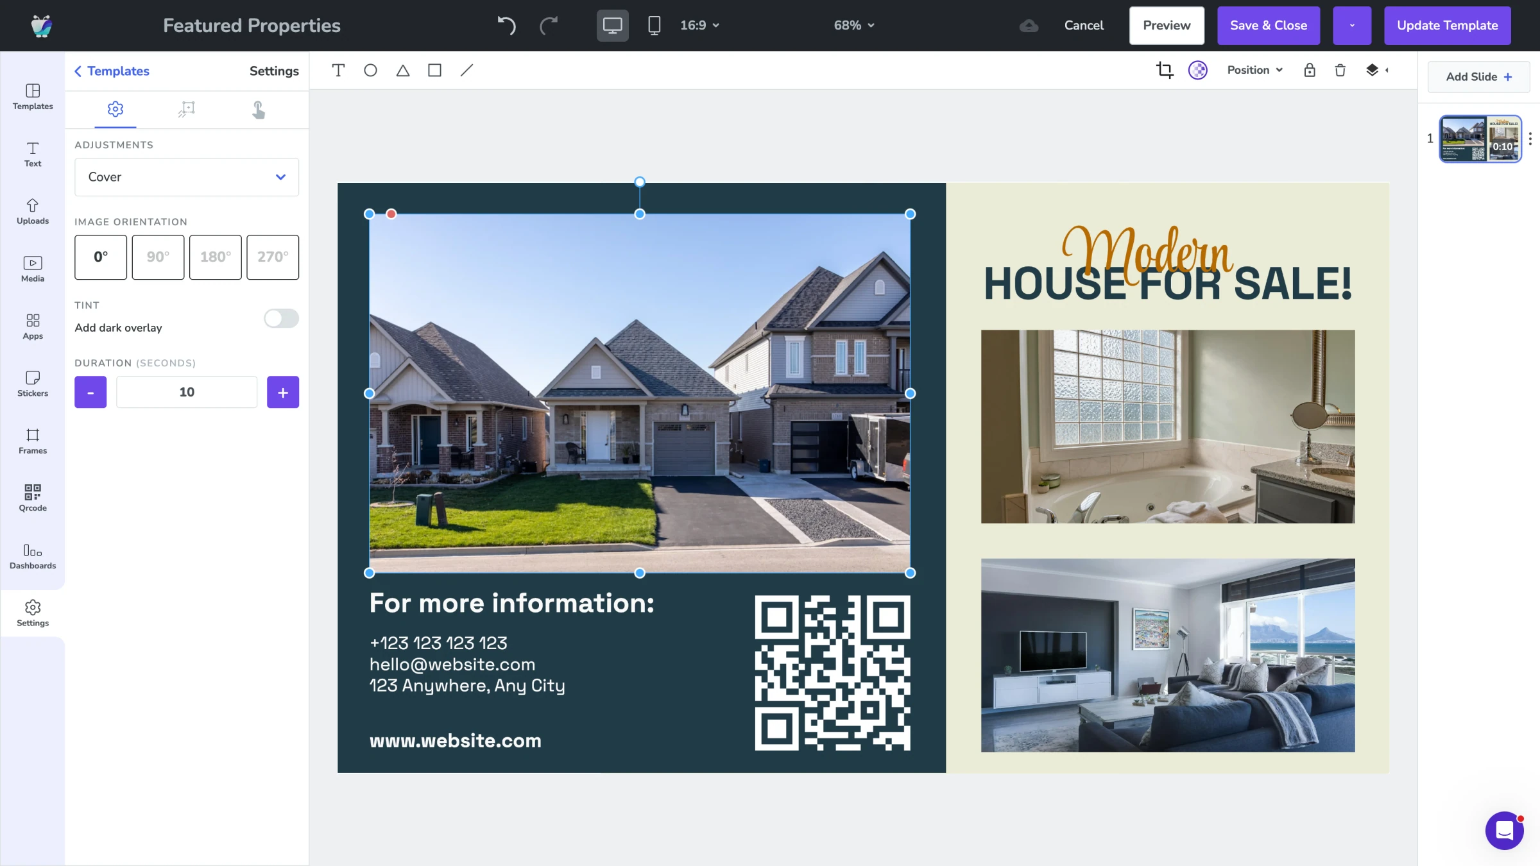1540x866 pixels.
Task: Open the Dashboards sidebar panel
Action: 33,556
